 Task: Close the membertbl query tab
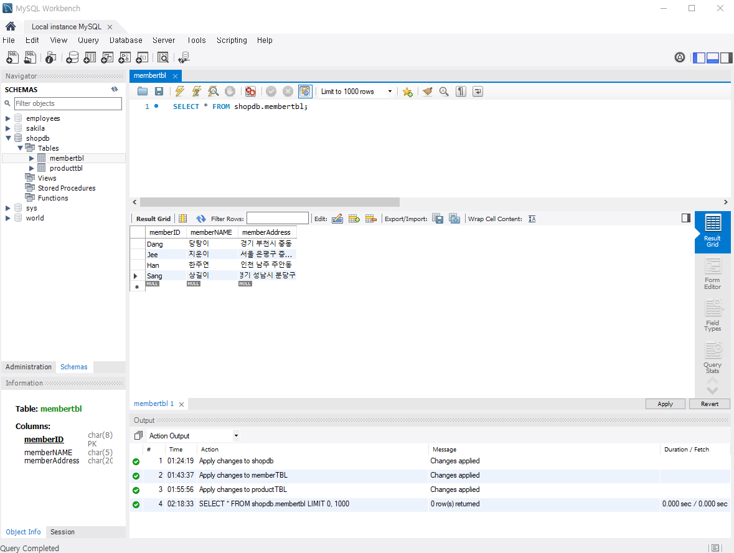(x=175, y=76)
